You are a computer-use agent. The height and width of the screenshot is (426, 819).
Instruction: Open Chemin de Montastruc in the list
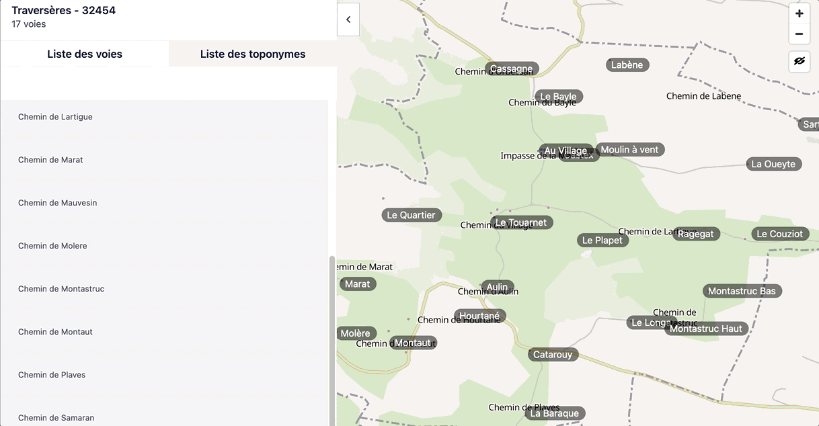[x=61, y=289]
